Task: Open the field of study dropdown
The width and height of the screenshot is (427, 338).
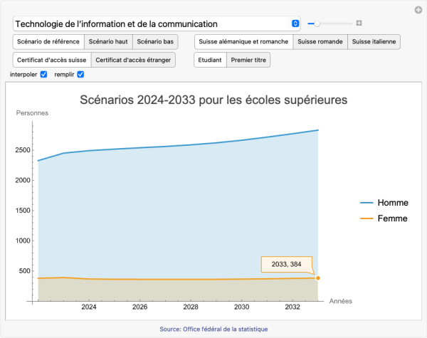Action: click(x=157, y=23)
